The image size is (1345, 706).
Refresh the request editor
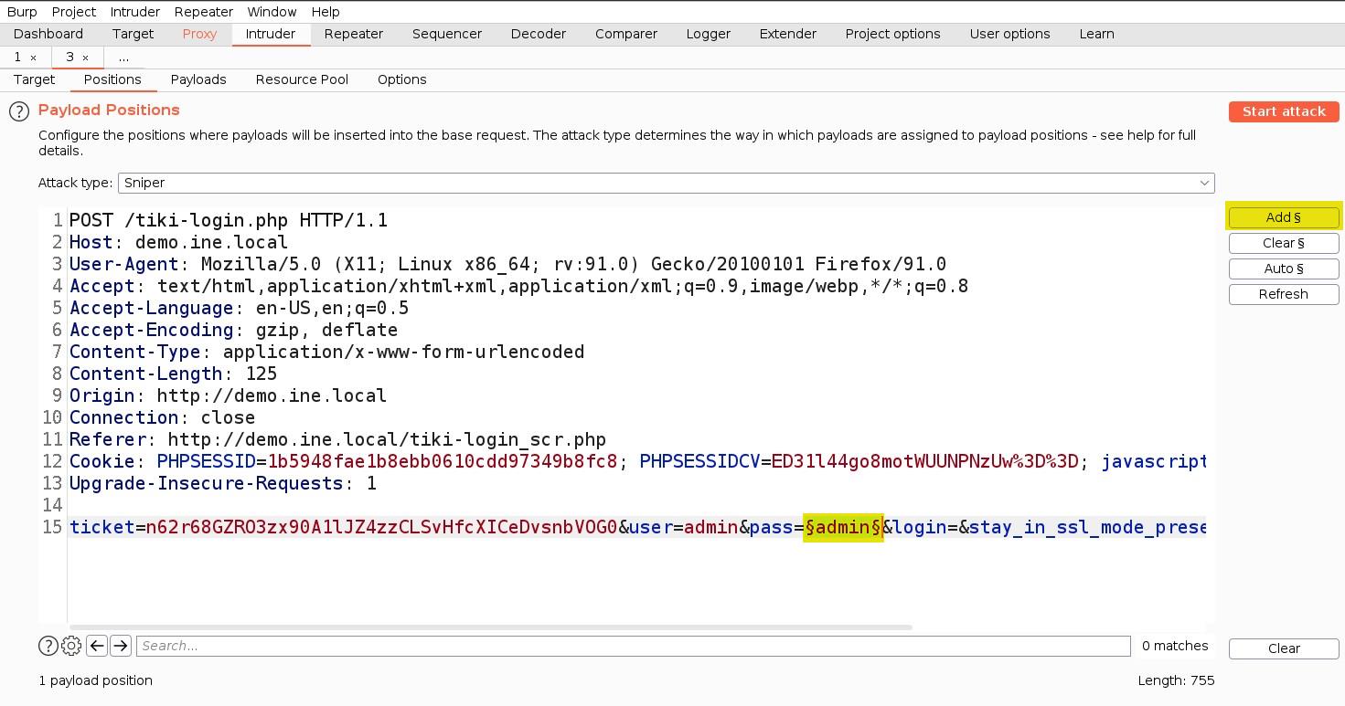pyautogui.click(x=1283, y=294)
